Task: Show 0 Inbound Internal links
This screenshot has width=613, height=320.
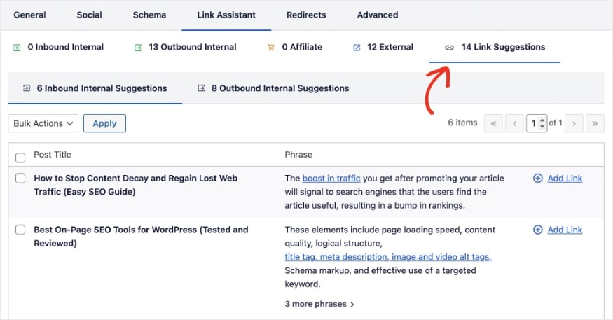Action: coord(65,47)
